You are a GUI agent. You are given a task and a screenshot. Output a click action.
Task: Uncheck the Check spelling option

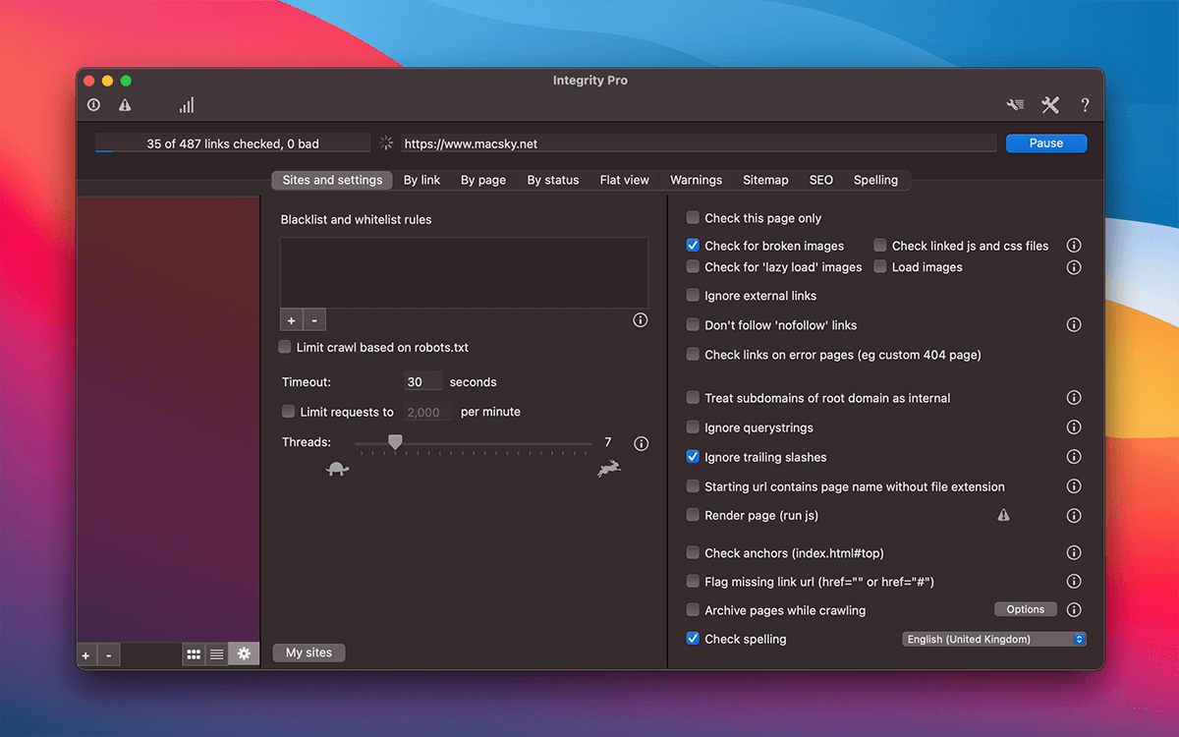(x=694, y=639)
